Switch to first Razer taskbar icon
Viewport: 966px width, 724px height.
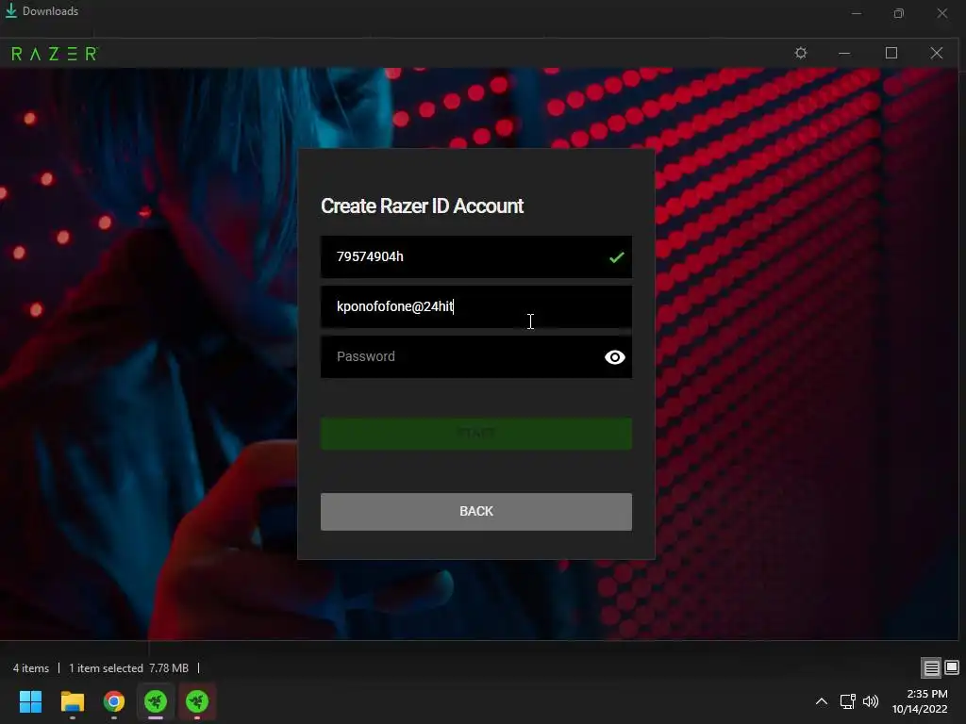156,701
